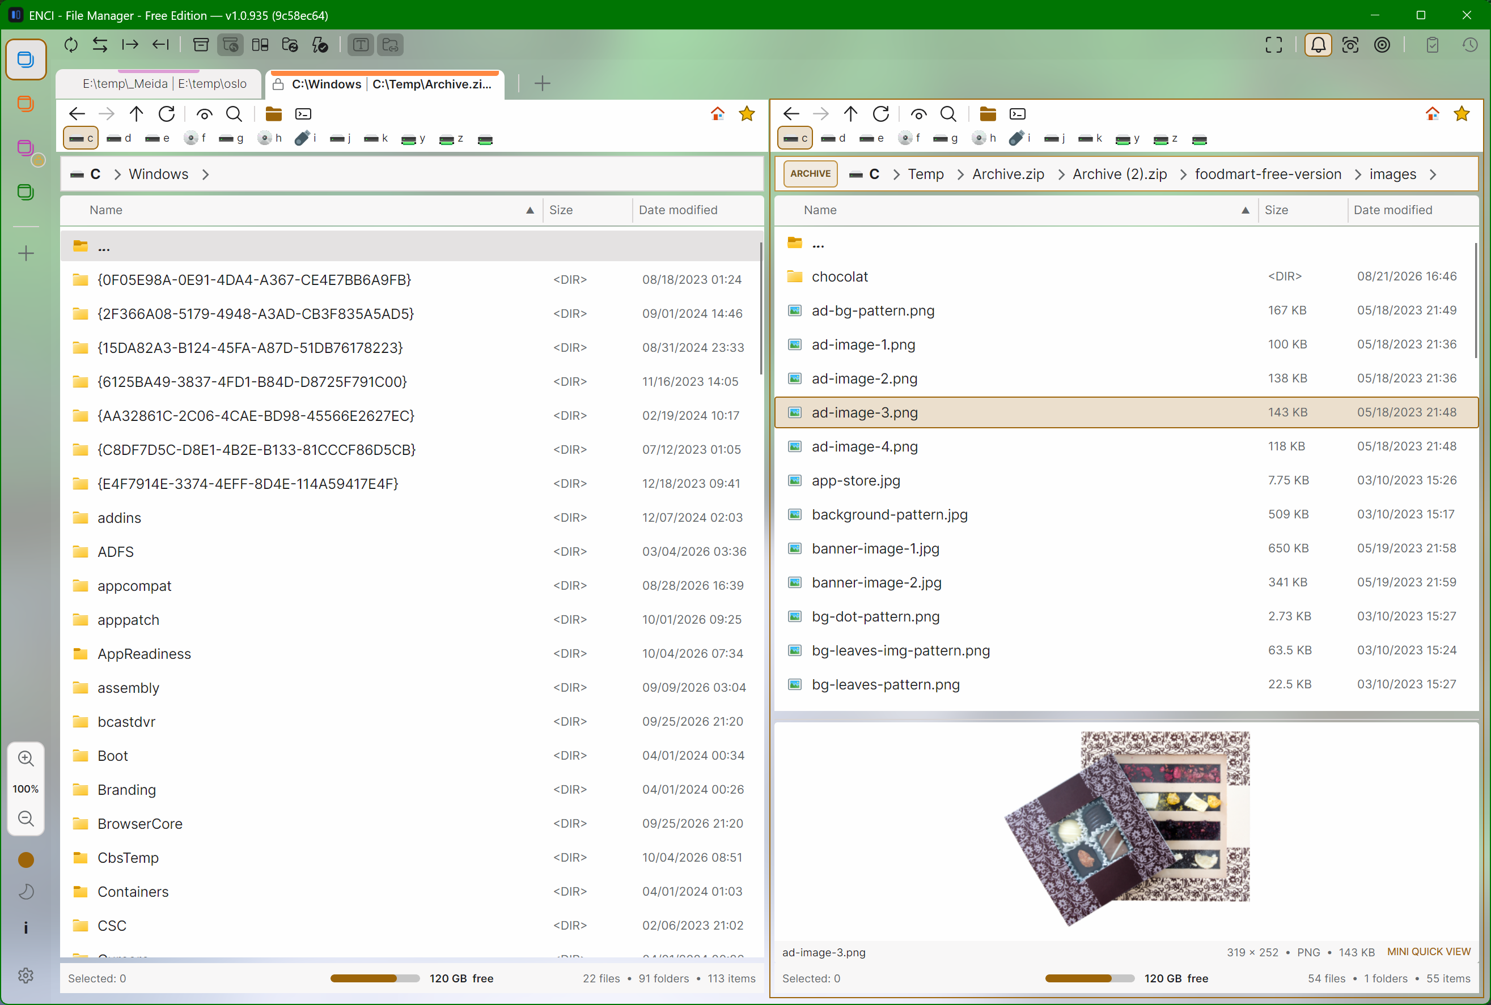Screen dimensions: 1491x1005
Task: Open the notifications bell icon
Action: click(x=1318, y=45)
